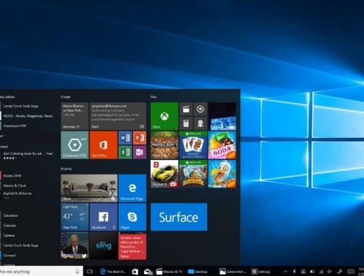
Task: Open Task View from the taskbar
Action: (90, 272)
